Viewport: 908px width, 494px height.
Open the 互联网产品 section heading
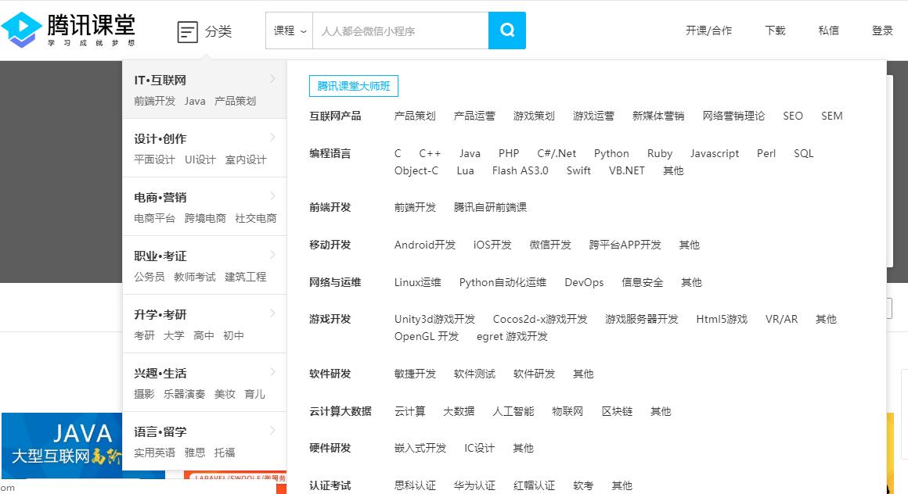[335, 116]
